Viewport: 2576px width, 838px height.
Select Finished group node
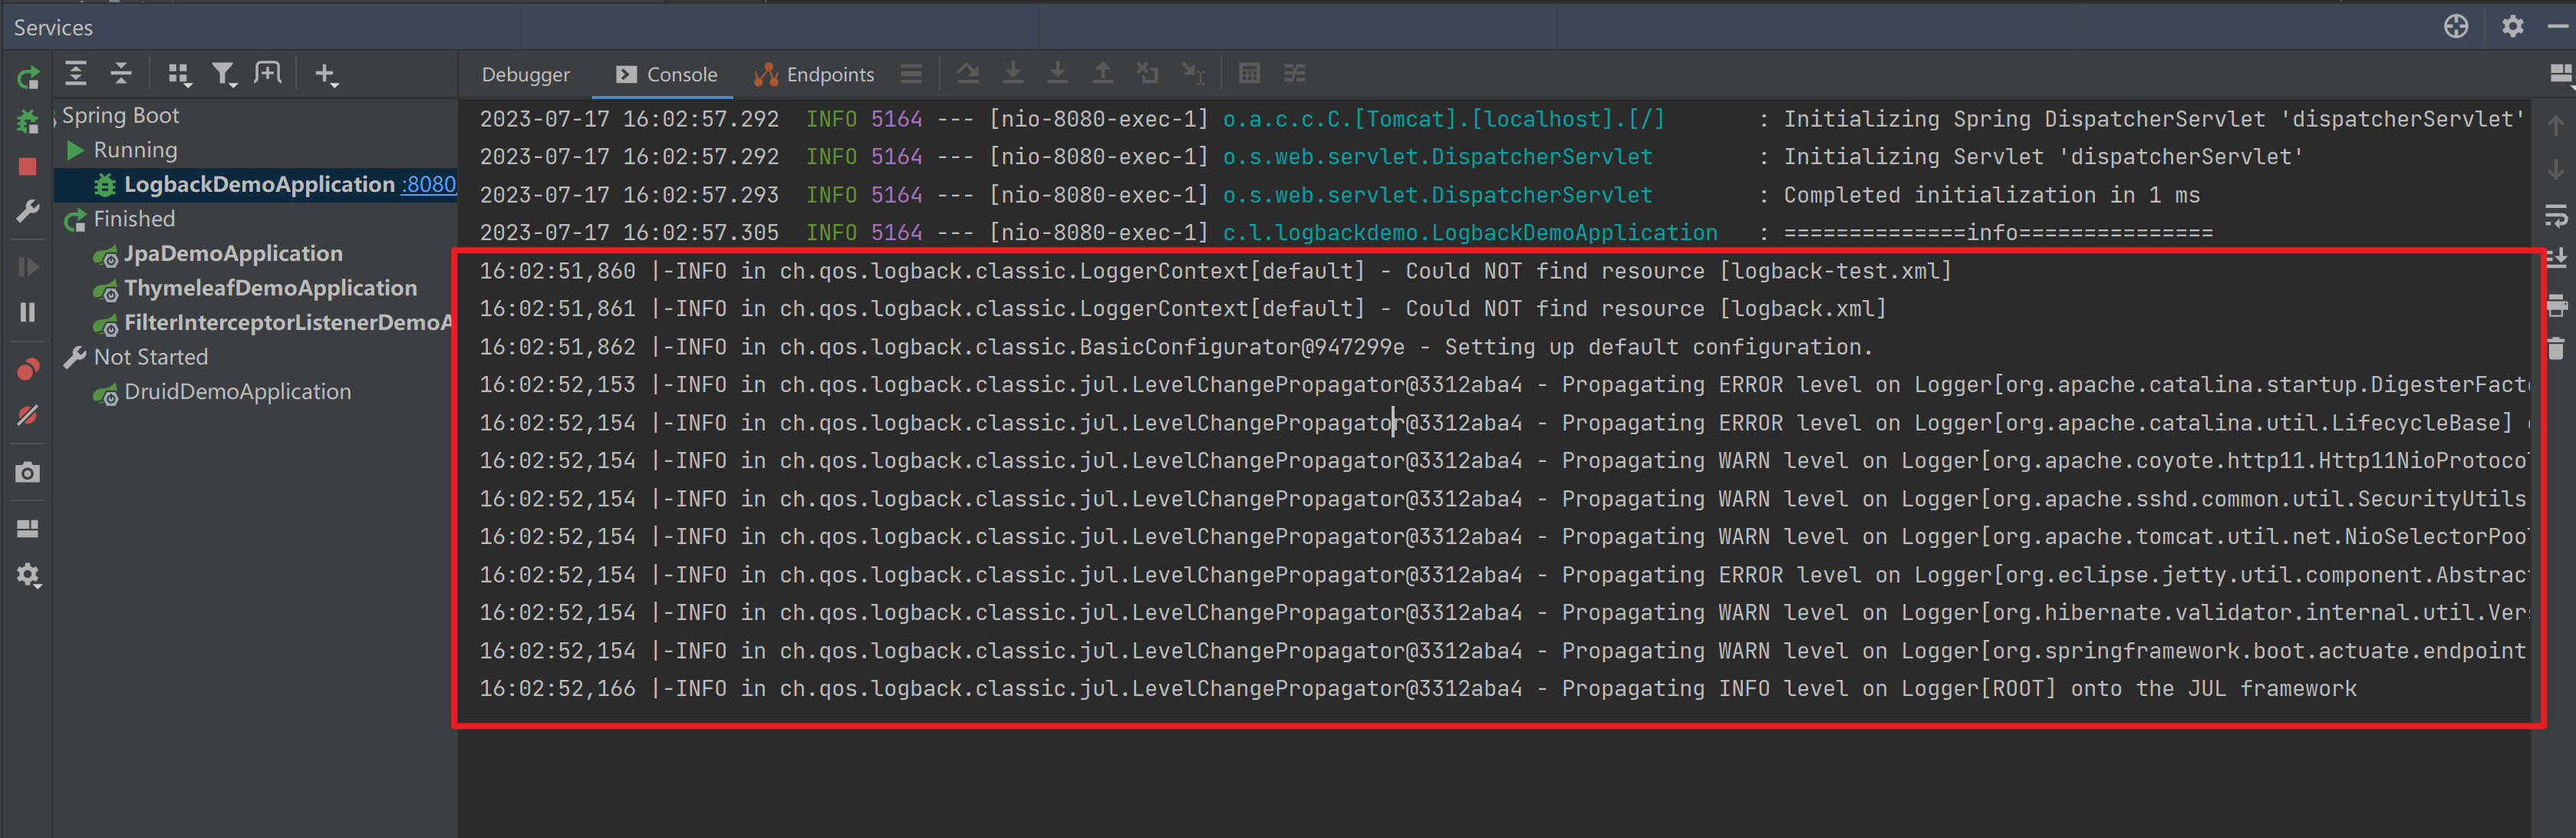point(134,219)
